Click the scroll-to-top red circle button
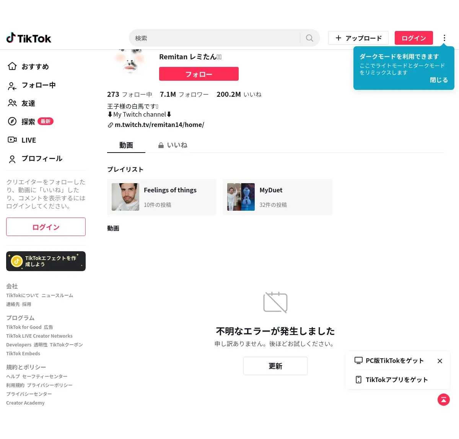Screen dimensions: 459x439 [444, 400]
